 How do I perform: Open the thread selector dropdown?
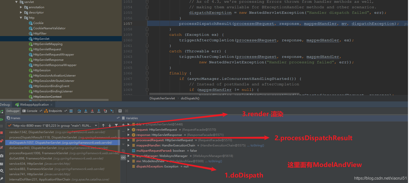pos(53,125)
